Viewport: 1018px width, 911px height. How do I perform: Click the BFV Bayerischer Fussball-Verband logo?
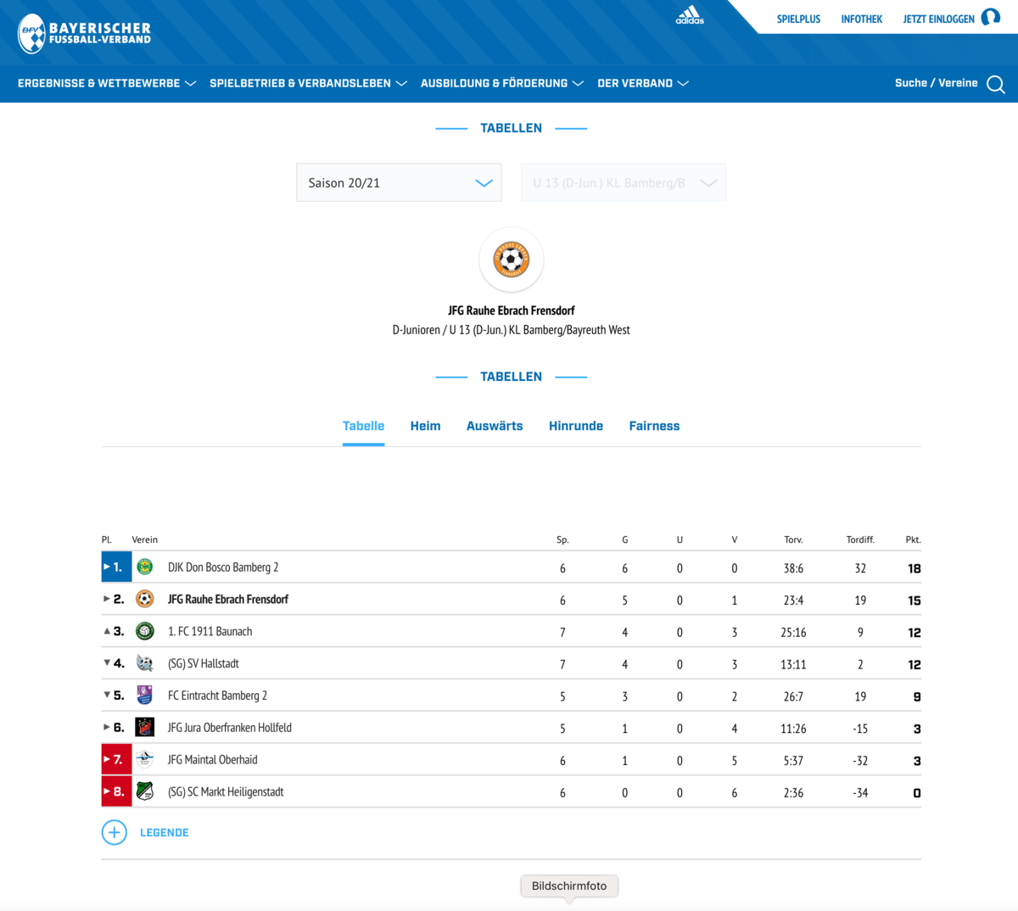click(84, 33)
